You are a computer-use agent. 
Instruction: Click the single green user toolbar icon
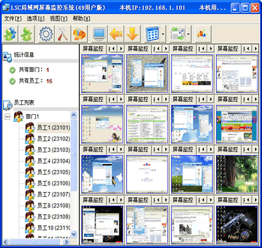pos(27,34)
